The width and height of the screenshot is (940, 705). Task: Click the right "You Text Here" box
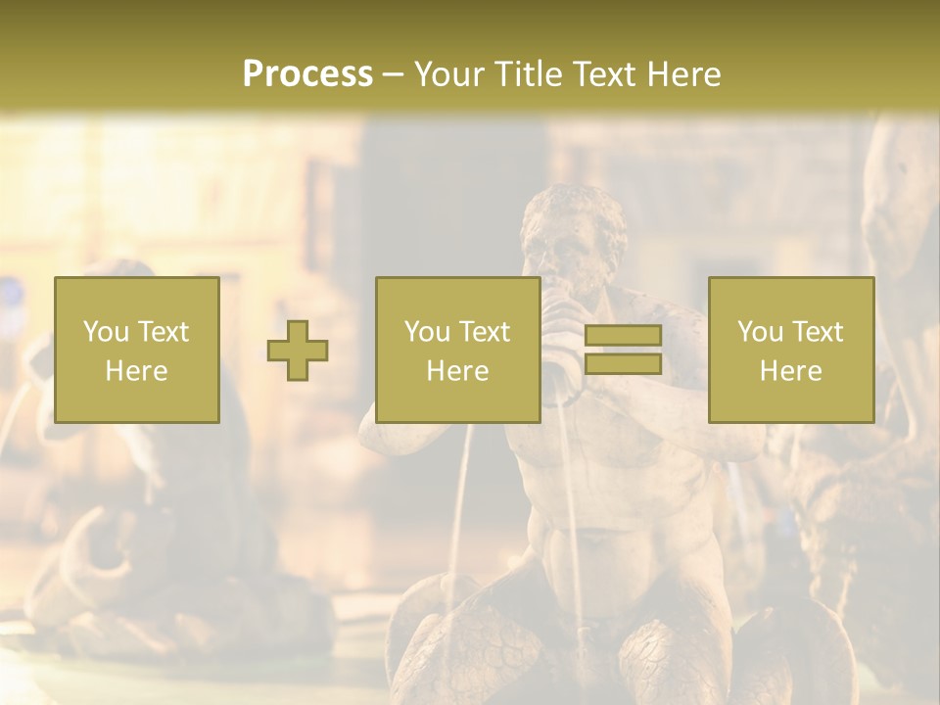click(791, 351)
